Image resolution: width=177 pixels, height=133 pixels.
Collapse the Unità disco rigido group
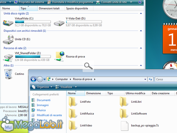(141, 14)
